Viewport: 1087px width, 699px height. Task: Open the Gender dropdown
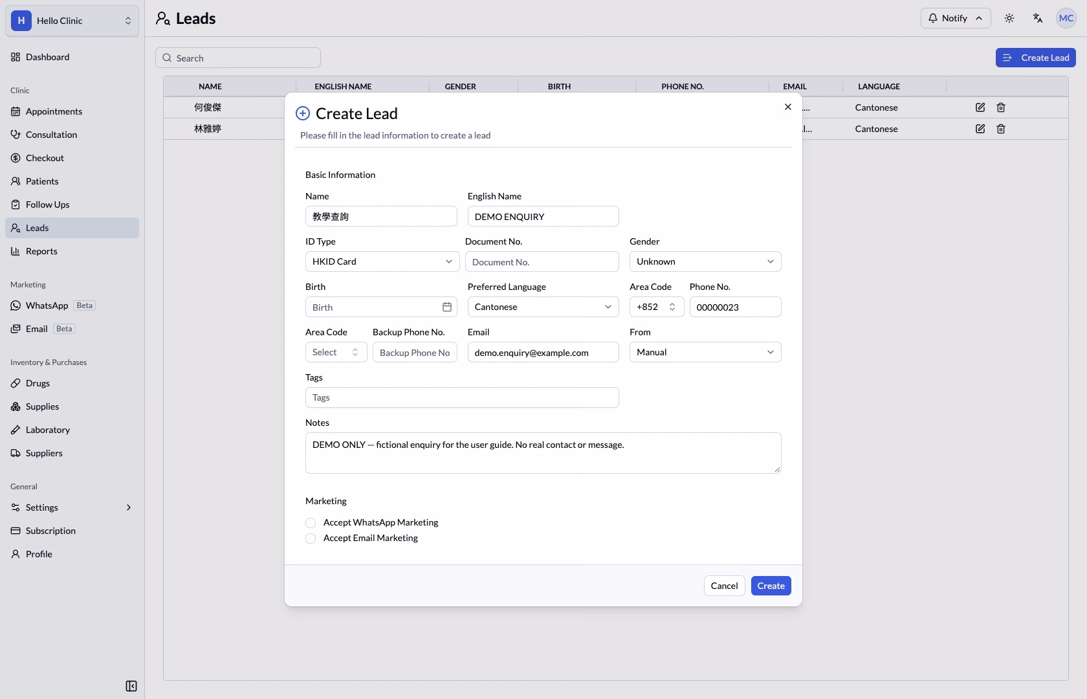click(x=705, y=261)
